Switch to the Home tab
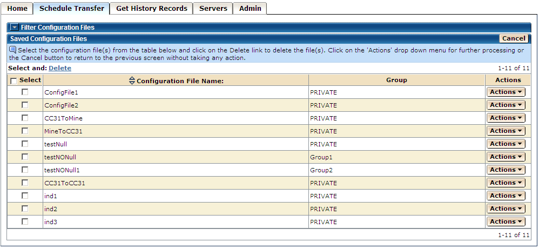539x249 pixels. [17, 9]
